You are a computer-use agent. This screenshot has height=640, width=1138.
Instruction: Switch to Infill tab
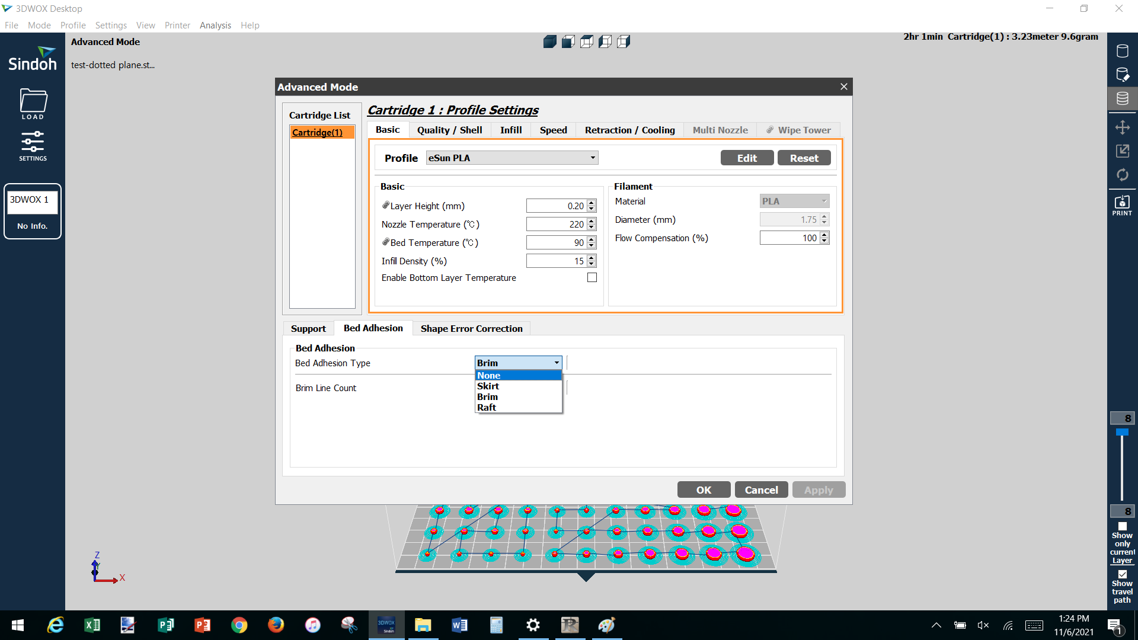point(511,130)
